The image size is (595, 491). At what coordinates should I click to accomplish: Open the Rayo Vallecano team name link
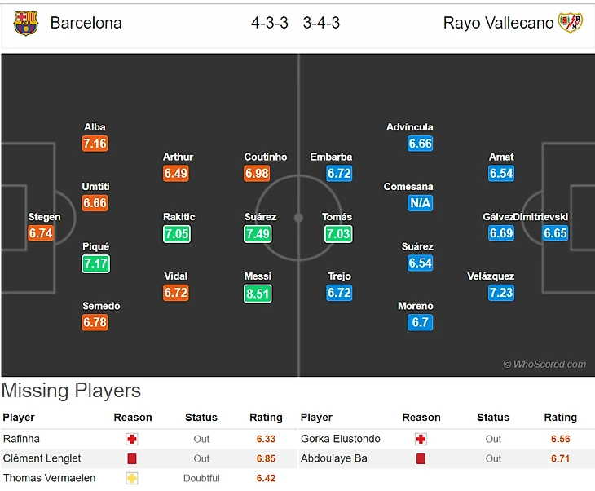click(498, 23)
